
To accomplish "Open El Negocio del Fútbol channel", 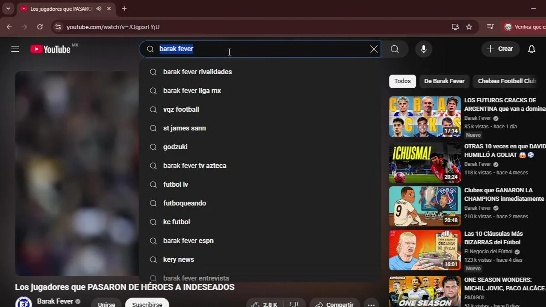I will point(488,252).
